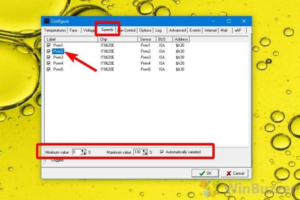Select the Pwm2 row label

[x=58, y=51]
